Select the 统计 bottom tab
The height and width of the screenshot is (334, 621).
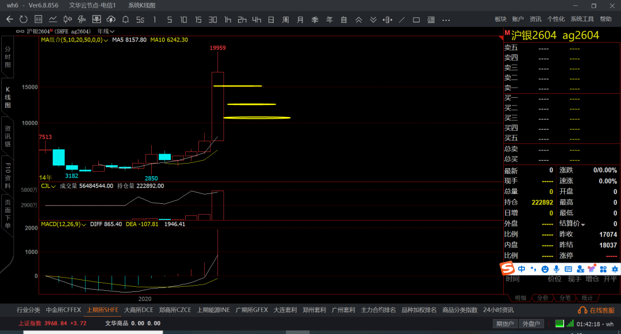[x=587, y=298]
